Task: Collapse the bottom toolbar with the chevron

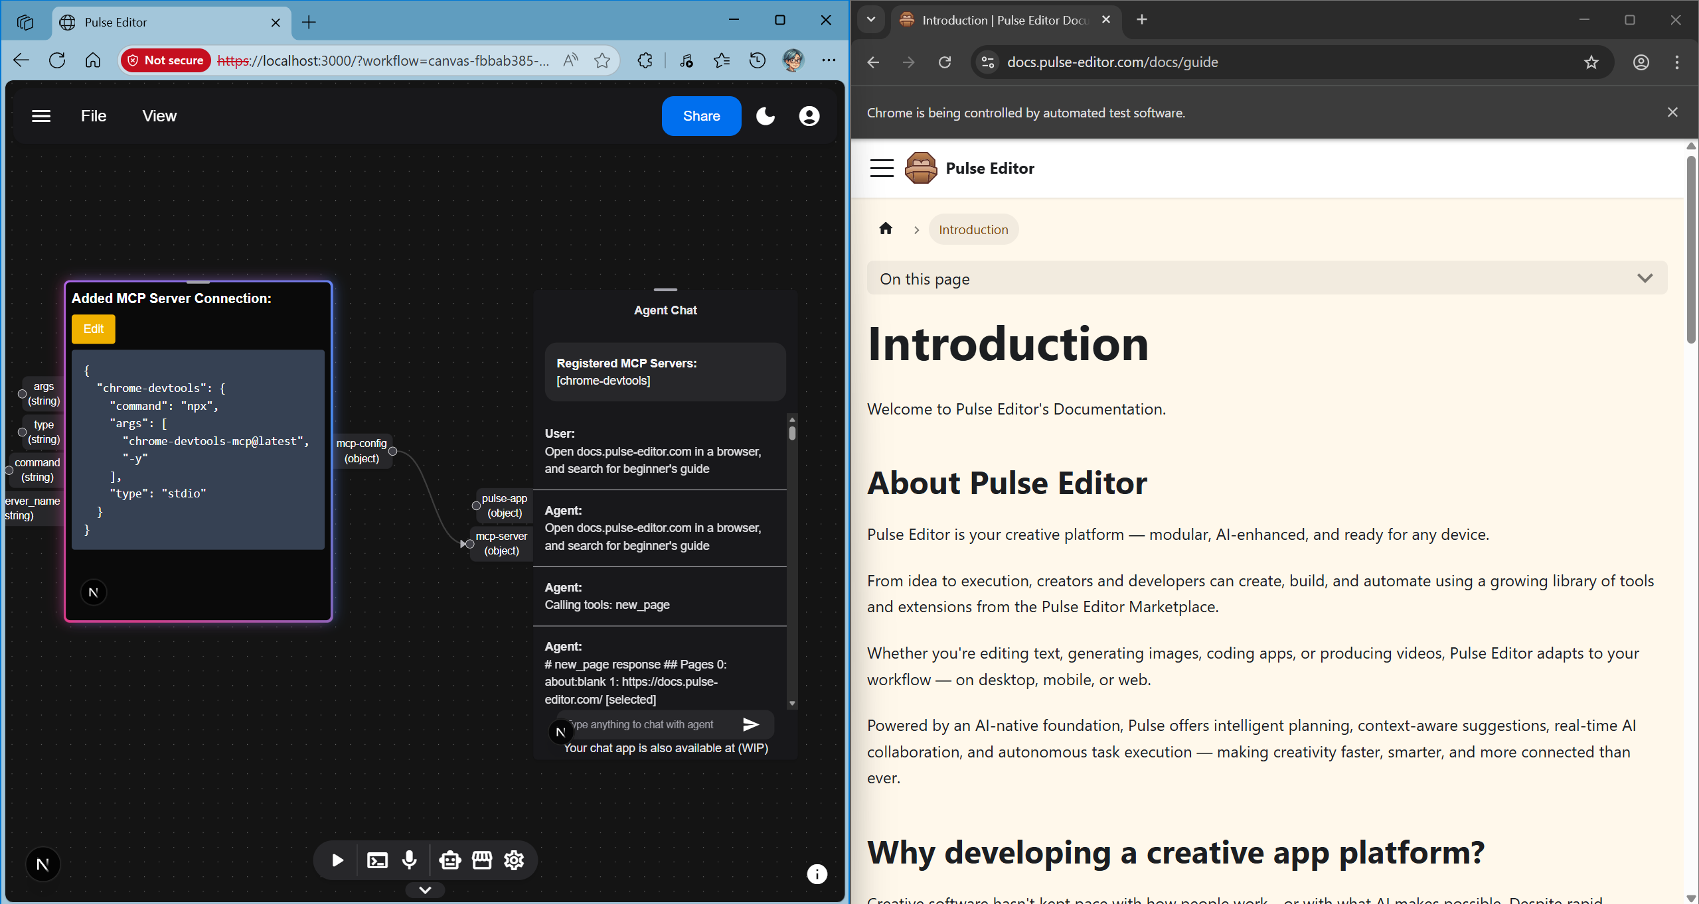Action: tap(424, 889)
